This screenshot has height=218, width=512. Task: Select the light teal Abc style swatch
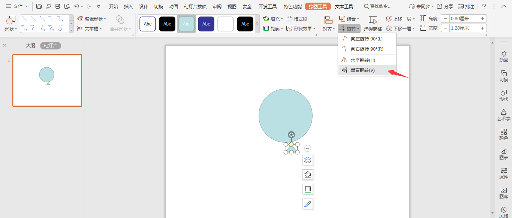(186, 24)
